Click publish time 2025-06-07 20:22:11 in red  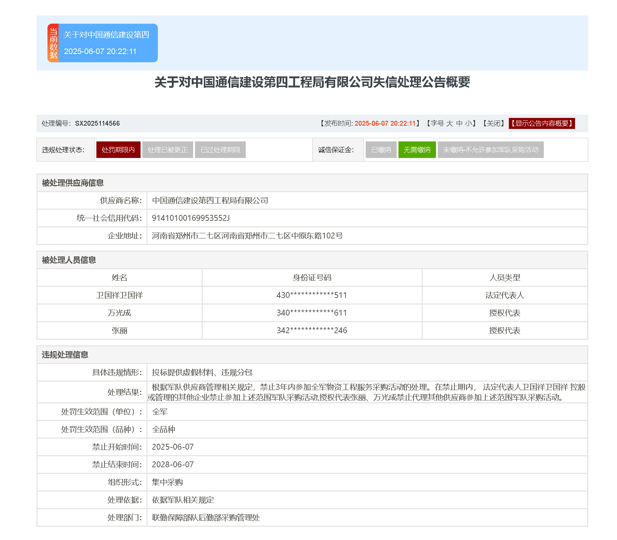click(x=385, y=123)
